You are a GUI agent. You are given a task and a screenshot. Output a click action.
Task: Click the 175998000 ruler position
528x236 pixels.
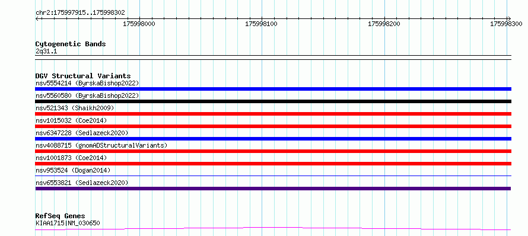point(139,24)
